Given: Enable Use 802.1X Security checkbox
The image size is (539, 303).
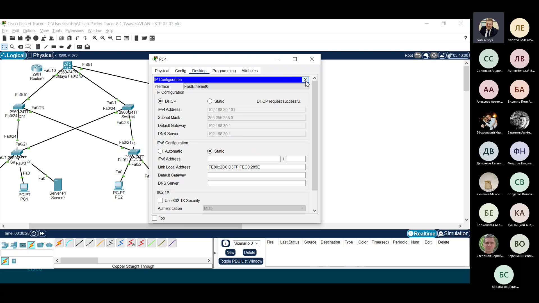Looking at the screenshot, I should [160, 201].
